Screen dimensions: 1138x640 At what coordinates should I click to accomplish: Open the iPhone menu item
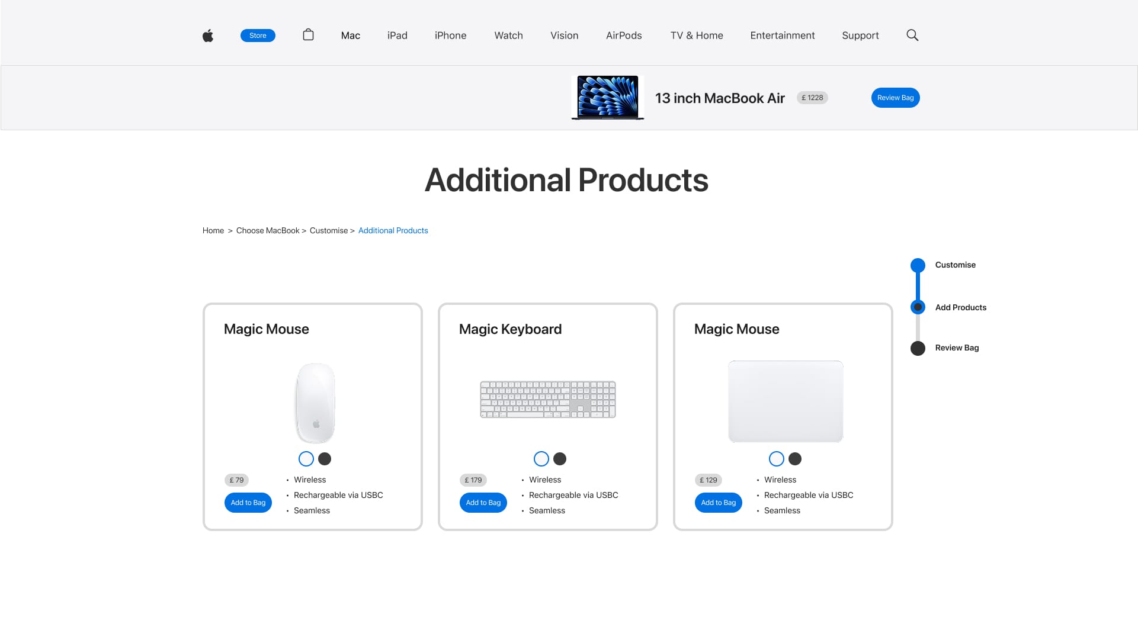451,36
